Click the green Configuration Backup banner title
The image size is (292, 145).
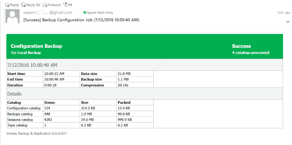coord(36,46)
